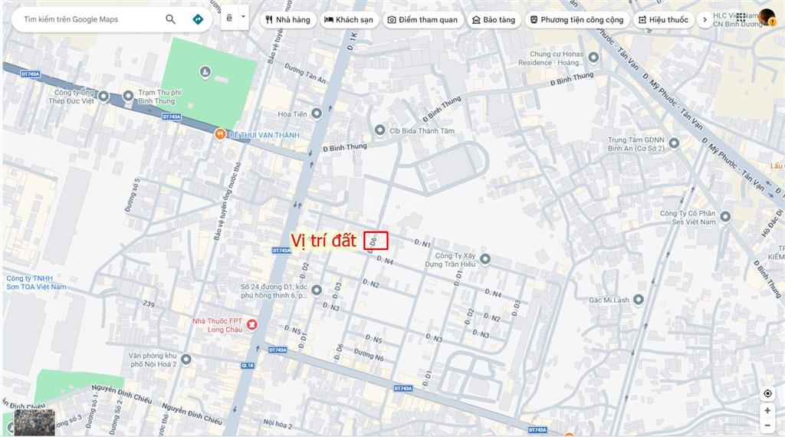Filter map by Khách sạn
The height and width of the screenshot is (437, 785).
coord(350,20)
